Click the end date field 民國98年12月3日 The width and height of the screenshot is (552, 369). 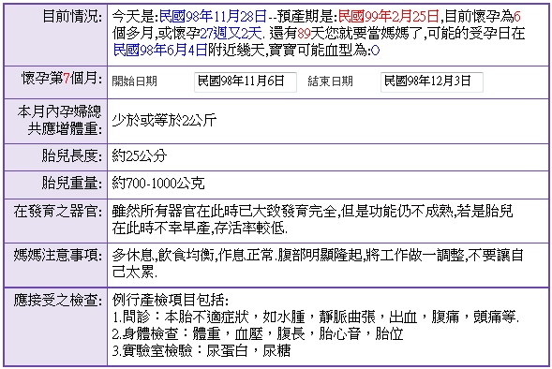[432, 82]
